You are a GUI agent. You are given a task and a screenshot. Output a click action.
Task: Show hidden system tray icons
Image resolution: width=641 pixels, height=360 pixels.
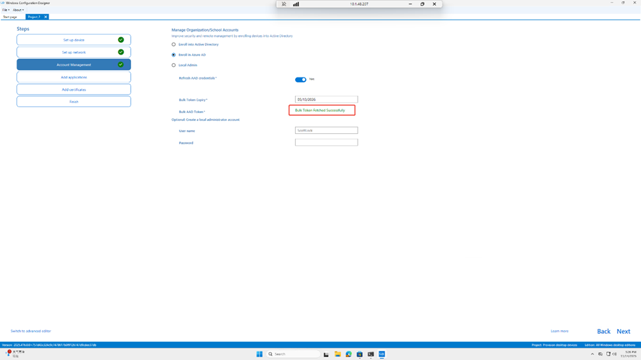592,354
